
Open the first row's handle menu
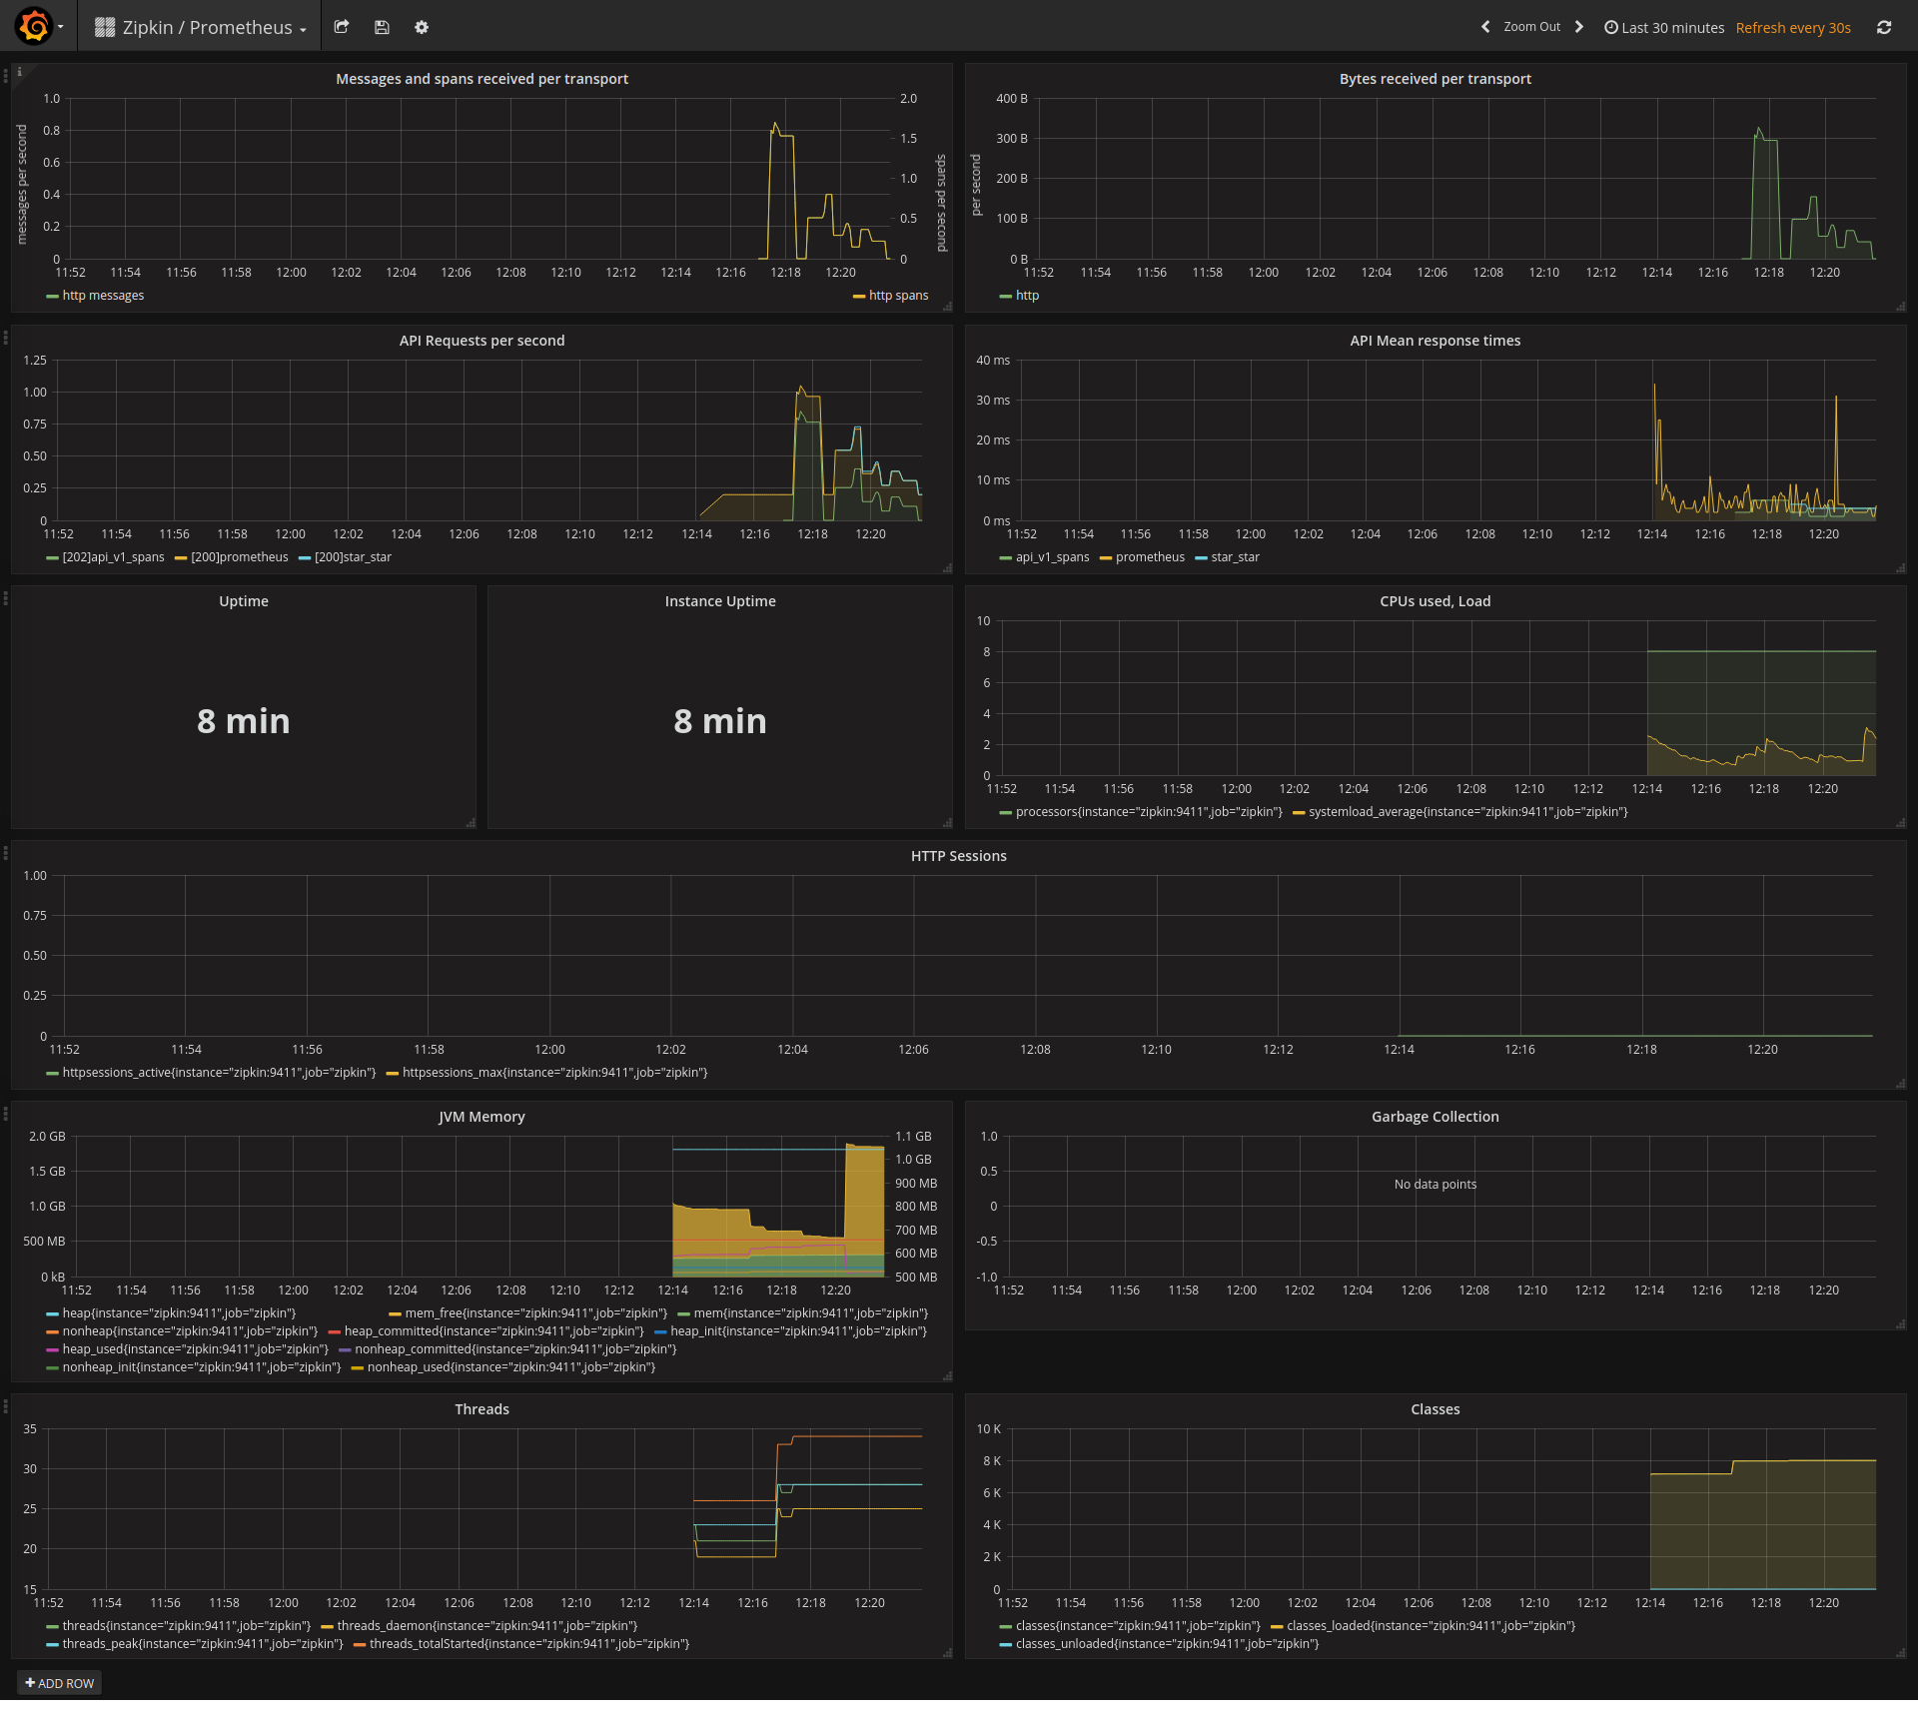pyautogui.click(x=6, y=76)
